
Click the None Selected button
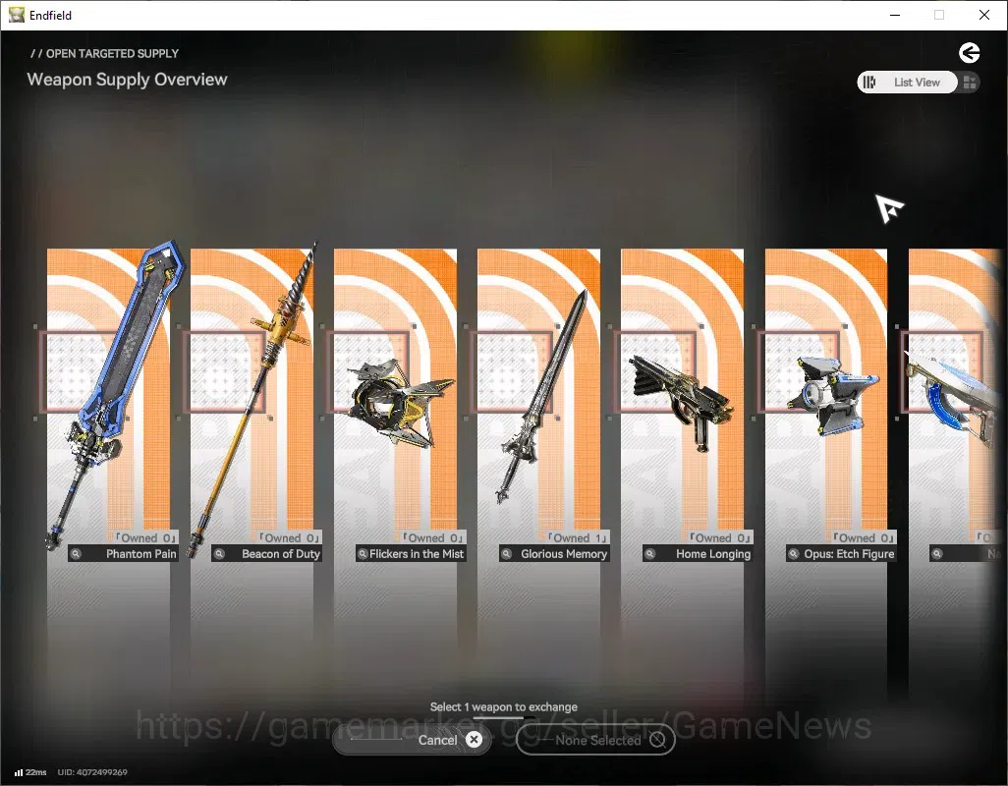click(x=595, y=740)
